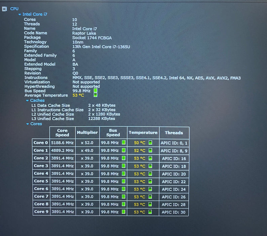Click Core 1 speed 4889.2 MHz cell
The image size is (267, 236).
point(62,150)
